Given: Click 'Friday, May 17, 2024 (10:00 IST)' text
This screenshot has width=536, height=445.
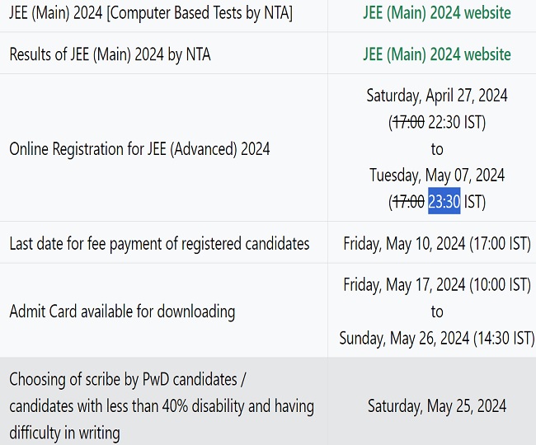Looking at the screenshot, I should (x=436, y=285).
